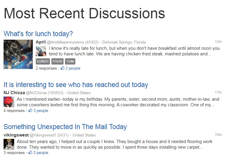Show the 2 people who liked the lunch post
This screenshot has width=226, height=159.
[x=73, y=68]
